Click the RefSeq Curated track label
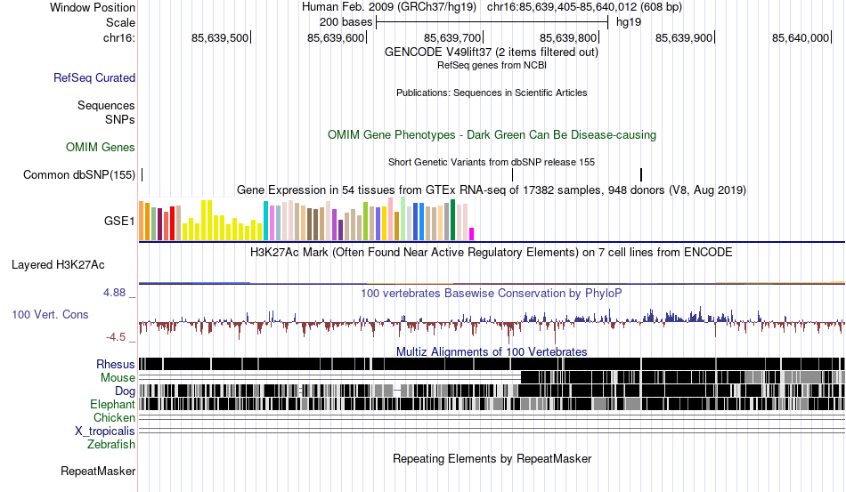 (94, 77)
